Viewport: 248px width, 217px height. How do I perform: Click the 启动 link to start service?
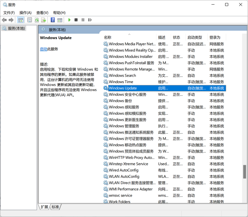[43, 49]
